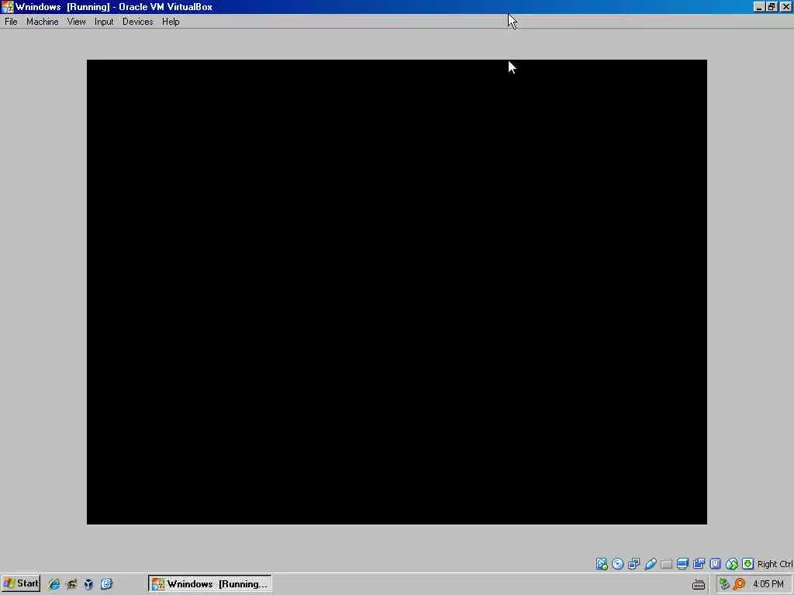
Task: Click the keyboard icon on the taskbar
Action: pyautogui.click(x=699, y=584)
